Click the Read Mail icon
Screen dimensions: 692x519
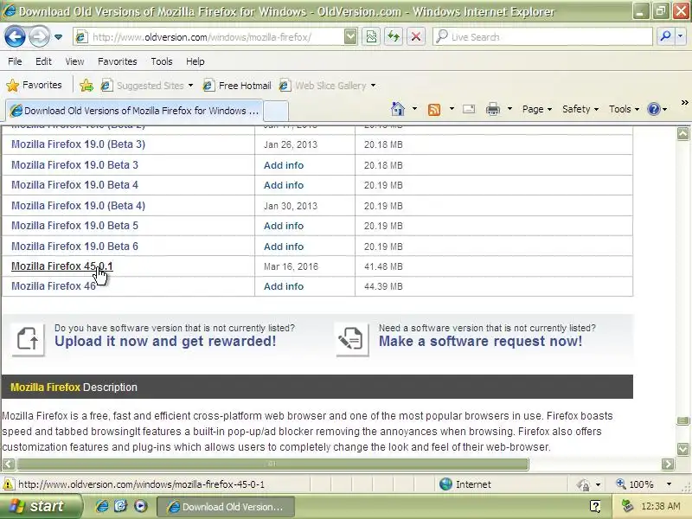point(469,109)
